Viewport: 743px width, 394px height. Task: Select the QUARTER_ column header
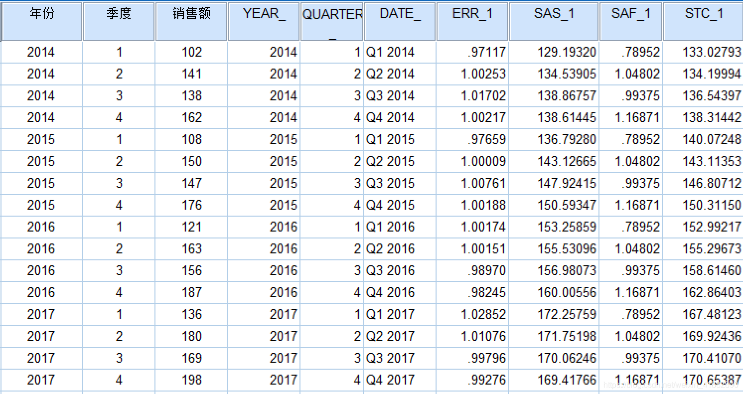[x=332, y=21]
